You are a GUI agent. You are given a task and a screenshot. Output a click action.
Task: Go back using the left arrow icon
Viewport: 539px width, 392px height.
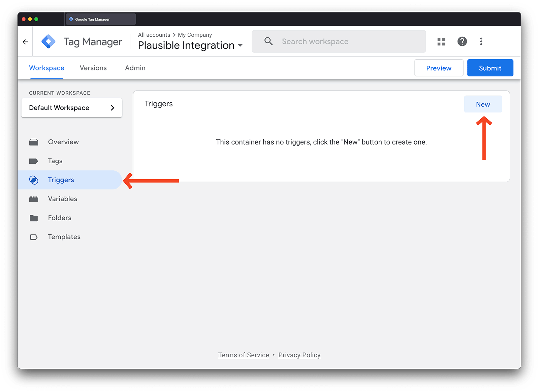[25, 42]
